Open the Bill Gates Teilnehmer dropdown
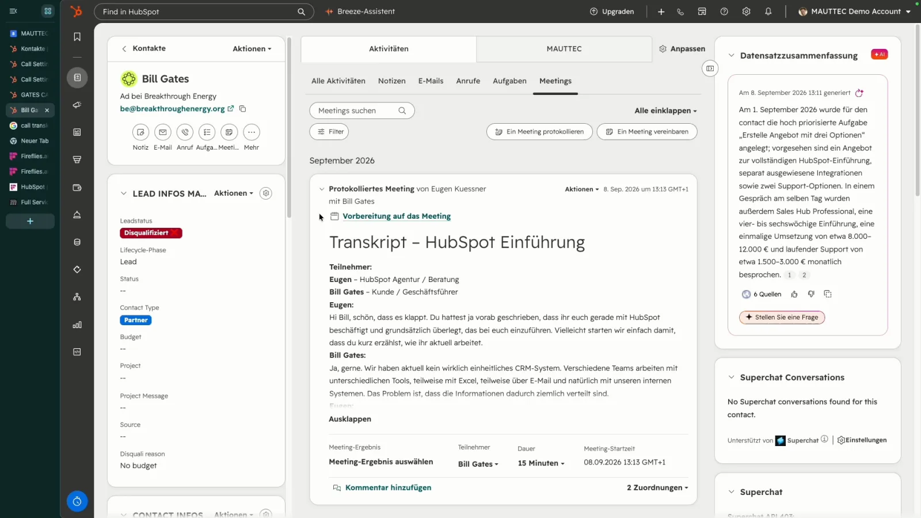The height and width of the screenshot is (518, 921). tap(478, 464)
